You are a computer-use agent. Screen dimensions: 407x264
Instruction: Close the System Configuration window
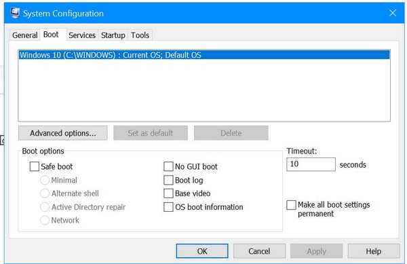coord(393,13)
